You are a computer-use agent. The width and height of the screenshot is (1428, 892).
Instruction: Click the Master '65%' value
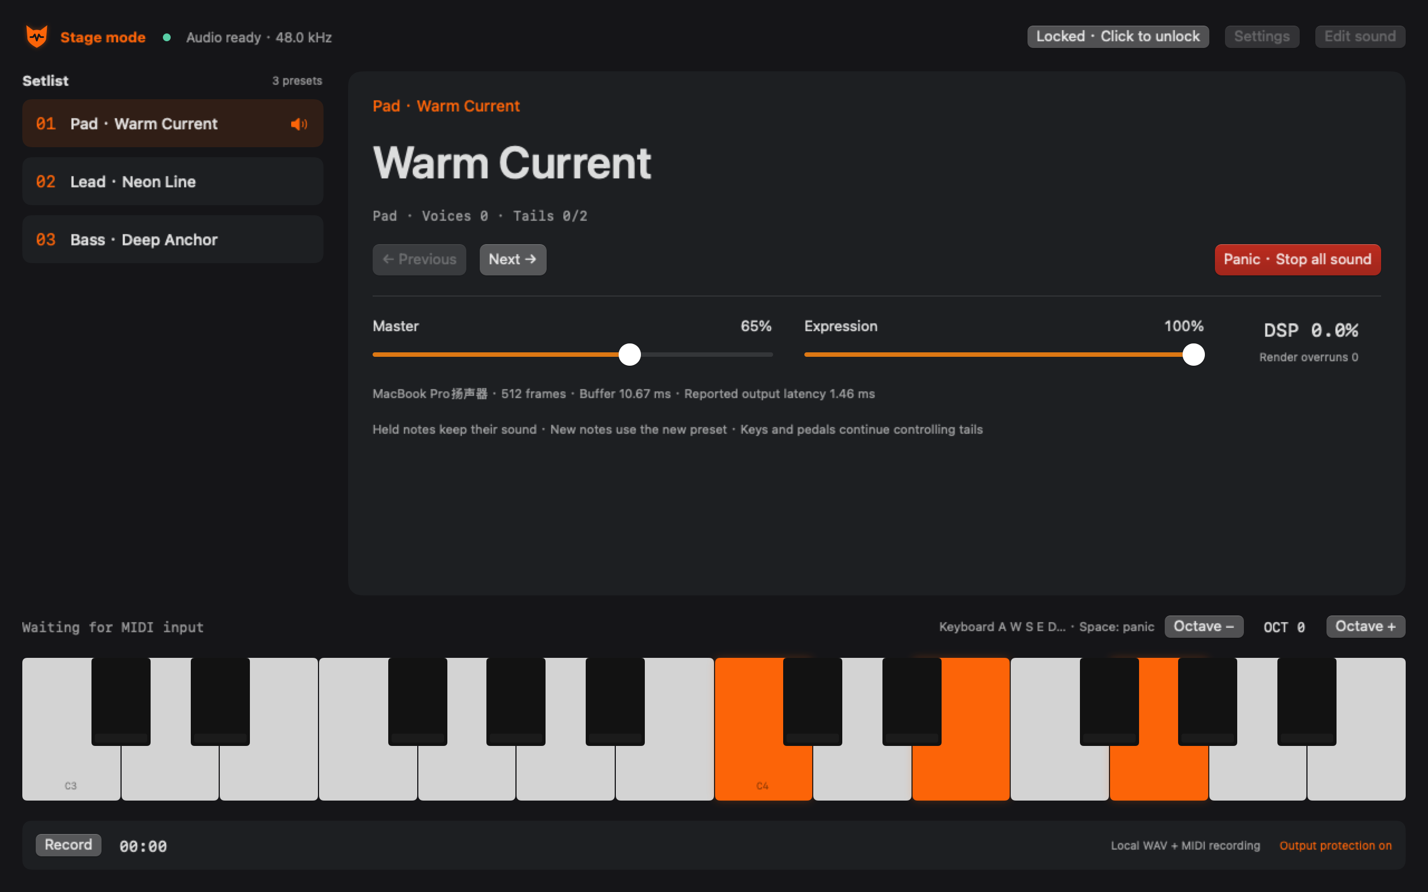[756, 326]
